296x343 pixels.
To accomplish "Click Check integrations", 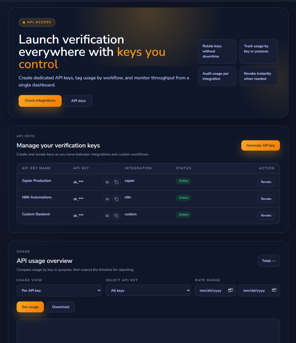I will tap(40, 100).
